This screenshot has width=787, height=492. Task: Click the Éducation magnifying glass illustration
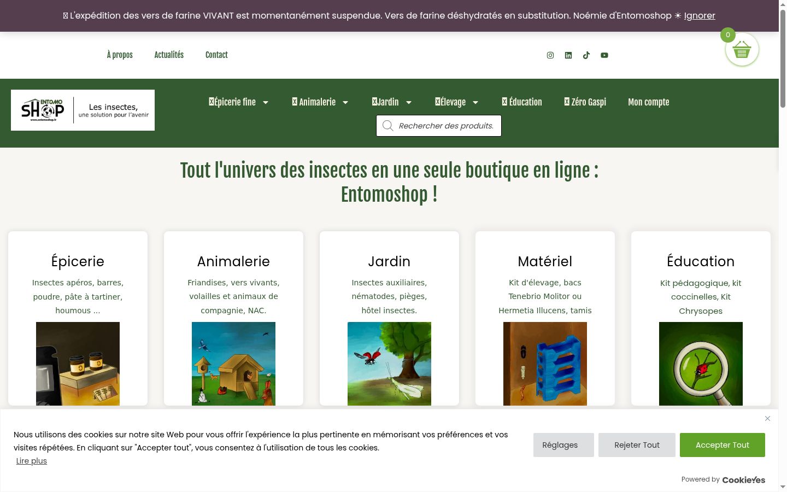tap(701, 364)
